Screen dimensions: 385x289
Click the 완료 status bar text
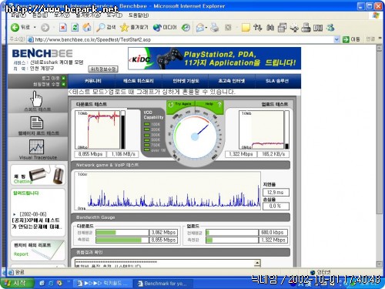coord(19,272)
